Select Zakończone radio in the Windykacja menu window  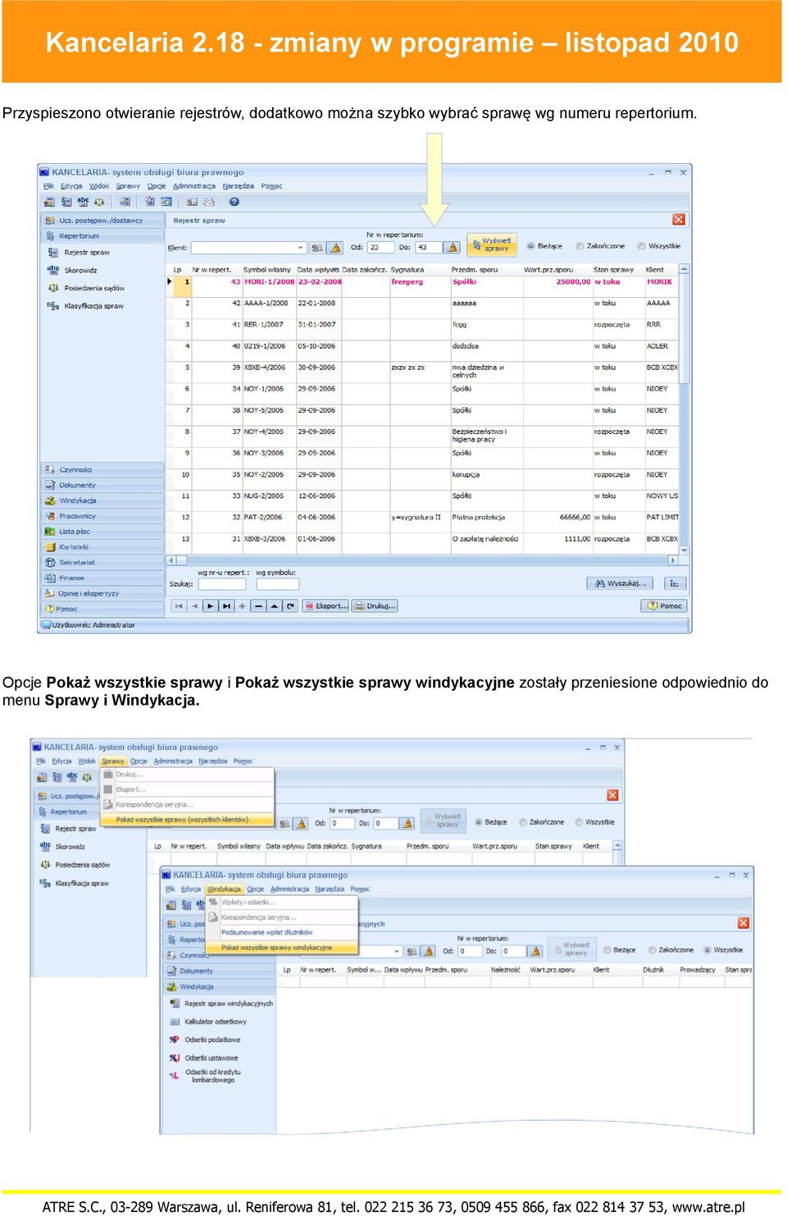tap(670, 950)
